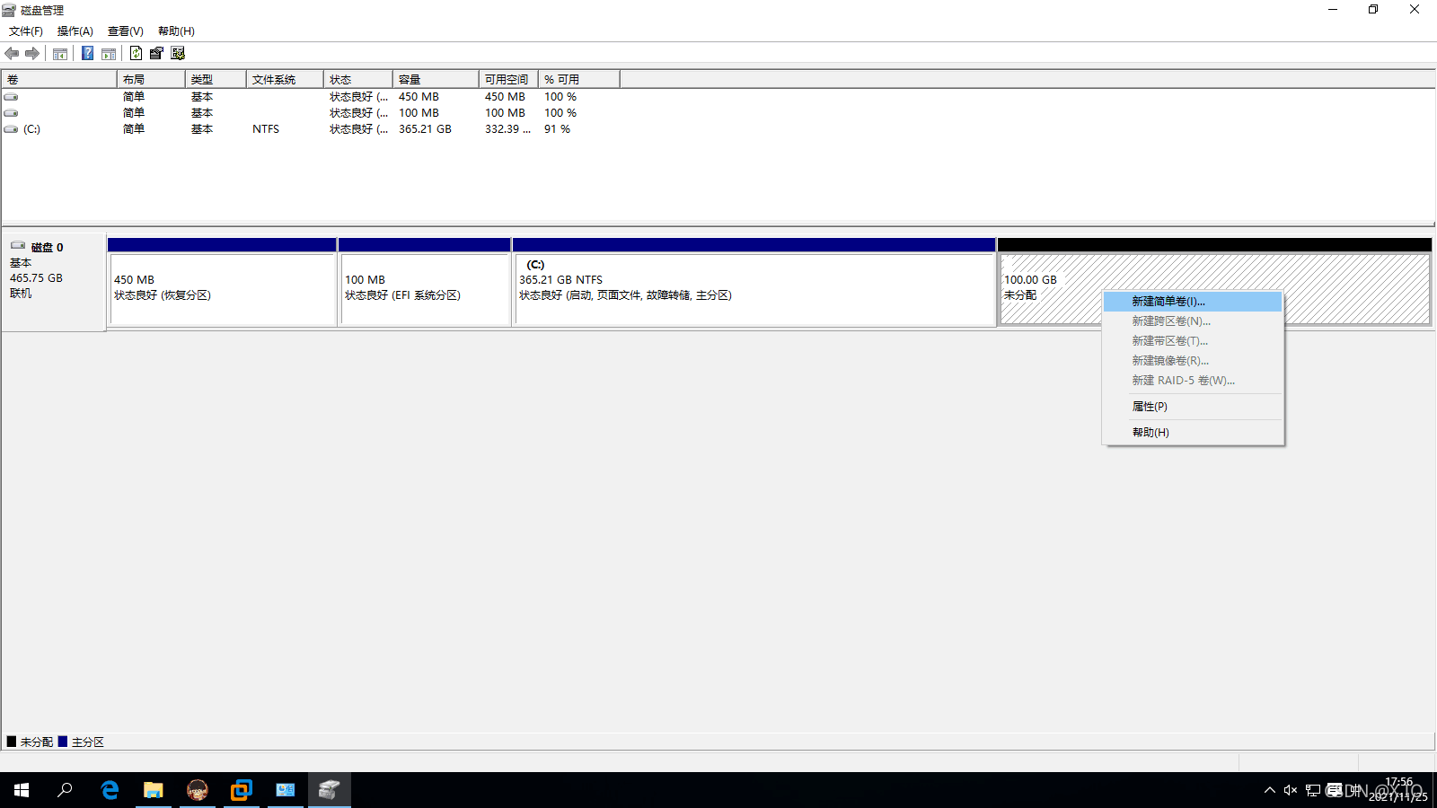This screenshot has height=808, width=1437.
Task: Click 365.21 GB capacity cell
Action: tap(425, 129)
